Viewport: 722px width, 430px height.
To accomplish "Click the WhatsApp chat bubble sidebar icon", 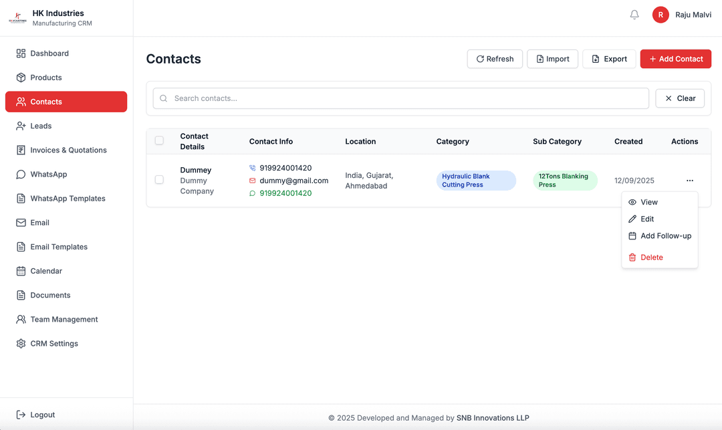I will pos(21,174).
